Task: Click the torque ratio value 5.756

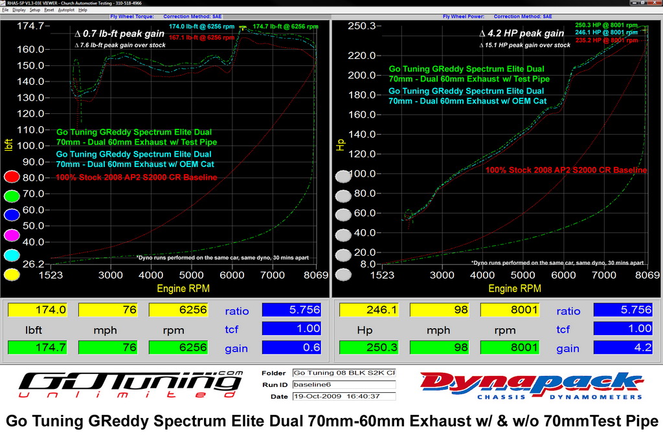Action: tap(291, 310)
